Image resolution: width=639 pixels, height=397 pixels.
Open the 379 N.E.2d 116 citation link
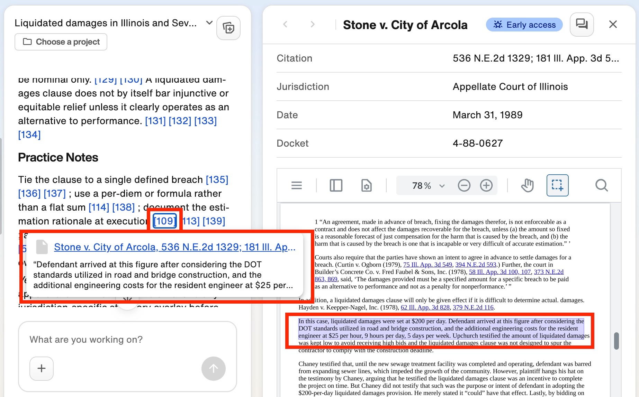click(x=473, y=307)
